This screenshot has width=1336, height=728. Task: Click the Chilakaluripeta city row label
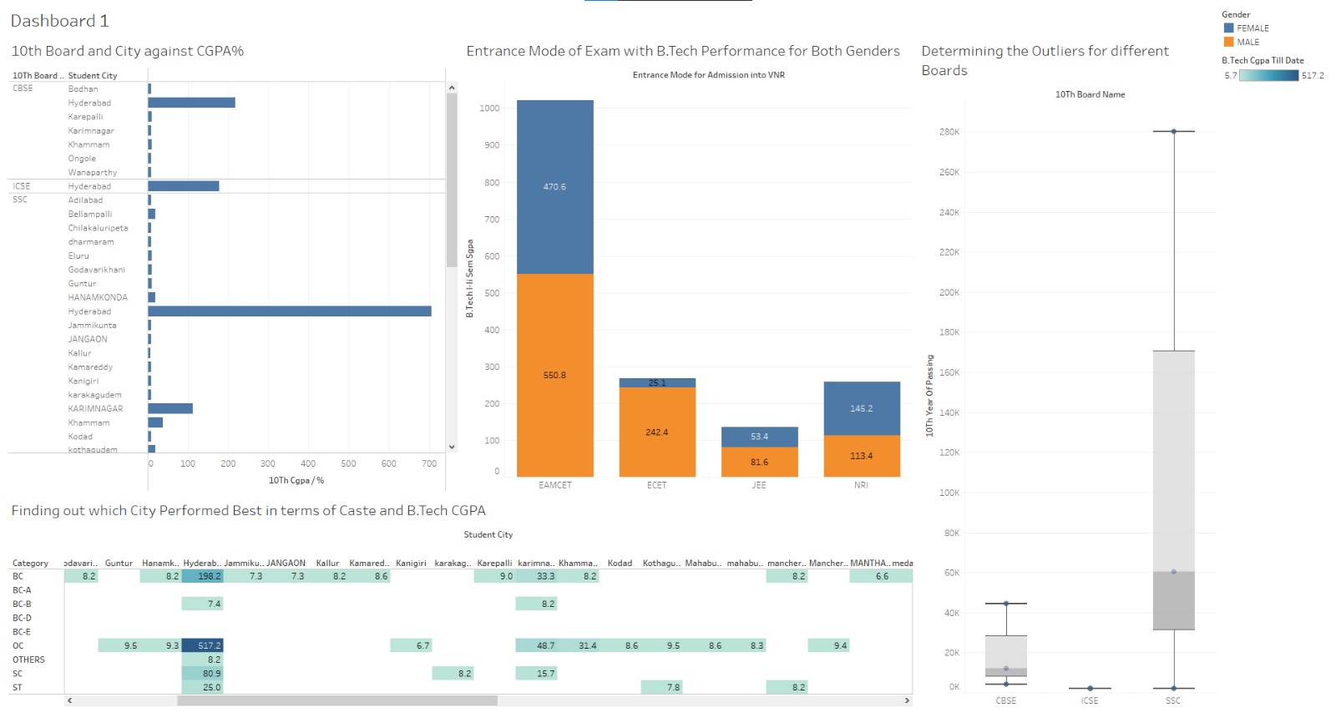click(x=98, y=228)
